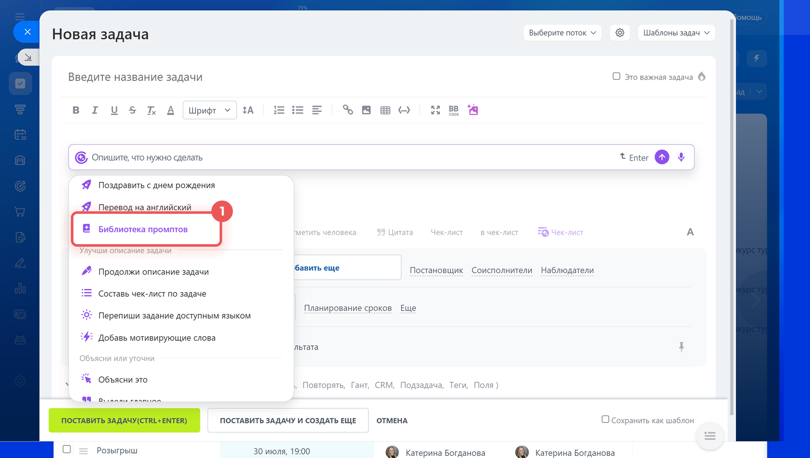Select the Розыгрыш row checkbox
810x458 pixels.
click(67, 449)
